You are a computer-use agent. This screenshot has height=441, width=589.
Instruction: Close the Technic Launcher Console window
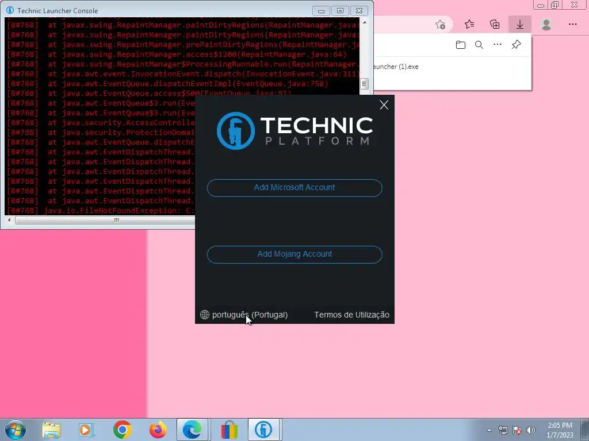[359, 11]
